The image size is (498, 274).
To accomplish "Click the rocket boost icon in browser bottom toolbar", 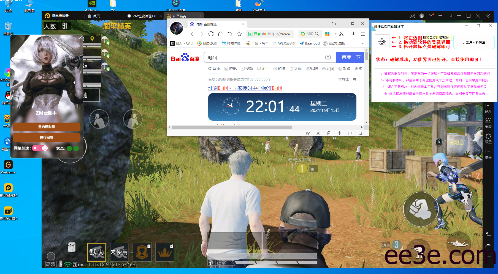I will (x=308, y=133).
